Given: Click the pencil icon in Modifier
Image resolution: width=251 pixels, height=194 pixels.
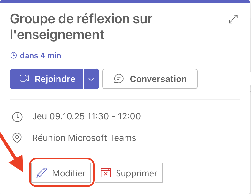Looking at the screenshot, I should tap(42, 173).
